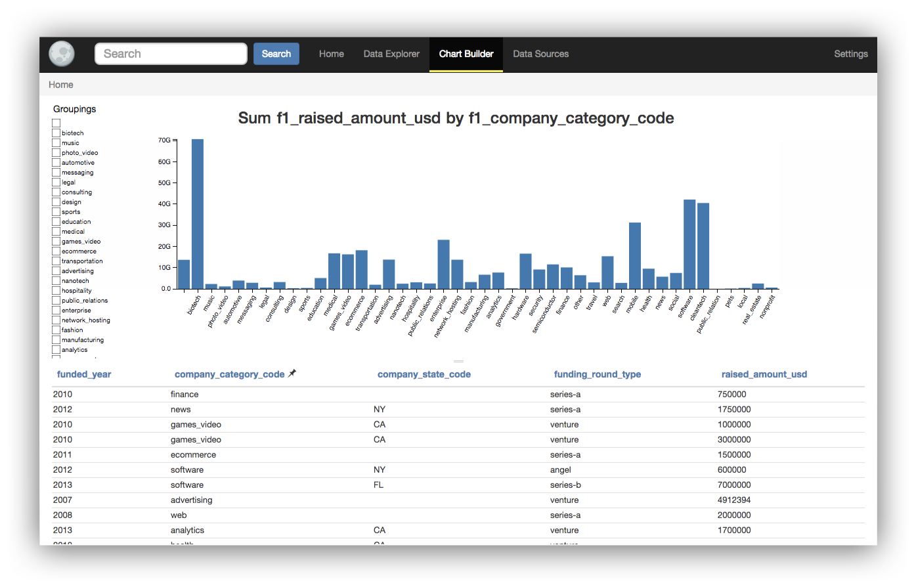Tick the unlabeled top grouping checkbox
The image size is (916, 587).
[x=56, y=123]
